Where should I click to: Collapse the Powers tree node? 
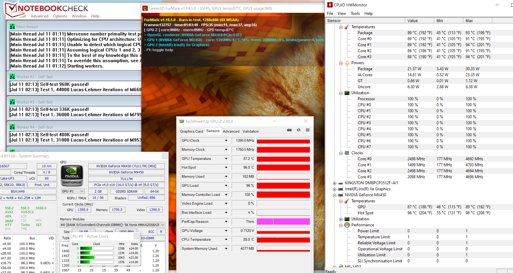(341, 63)
